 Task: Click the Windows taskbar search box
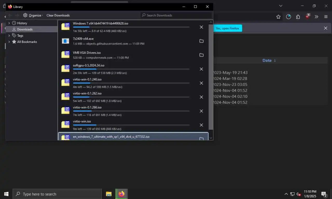tap(57, 194)
